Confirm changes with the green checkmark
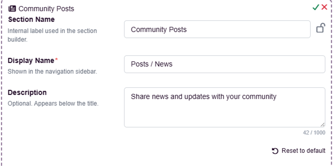The height and width of the screenshot is (166, 333). coord(316,8)
